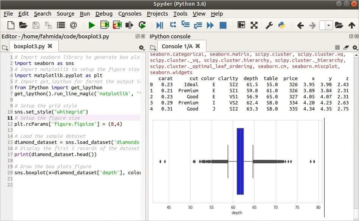Maximize the current pane icon
Screen dimensions: 359x221
[241, 25]
